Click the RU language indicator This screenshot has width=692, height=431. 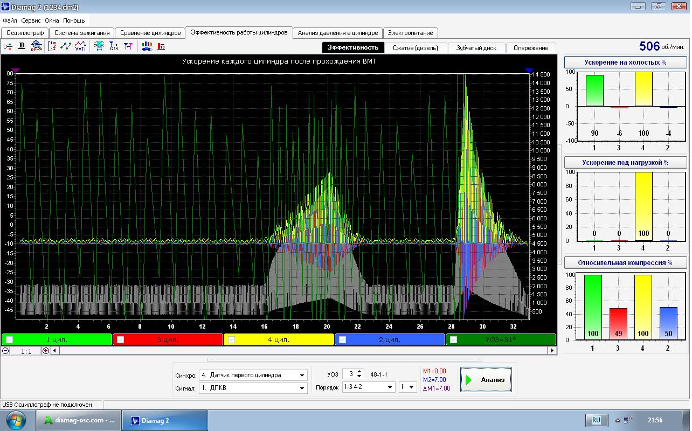click(596, 420)
